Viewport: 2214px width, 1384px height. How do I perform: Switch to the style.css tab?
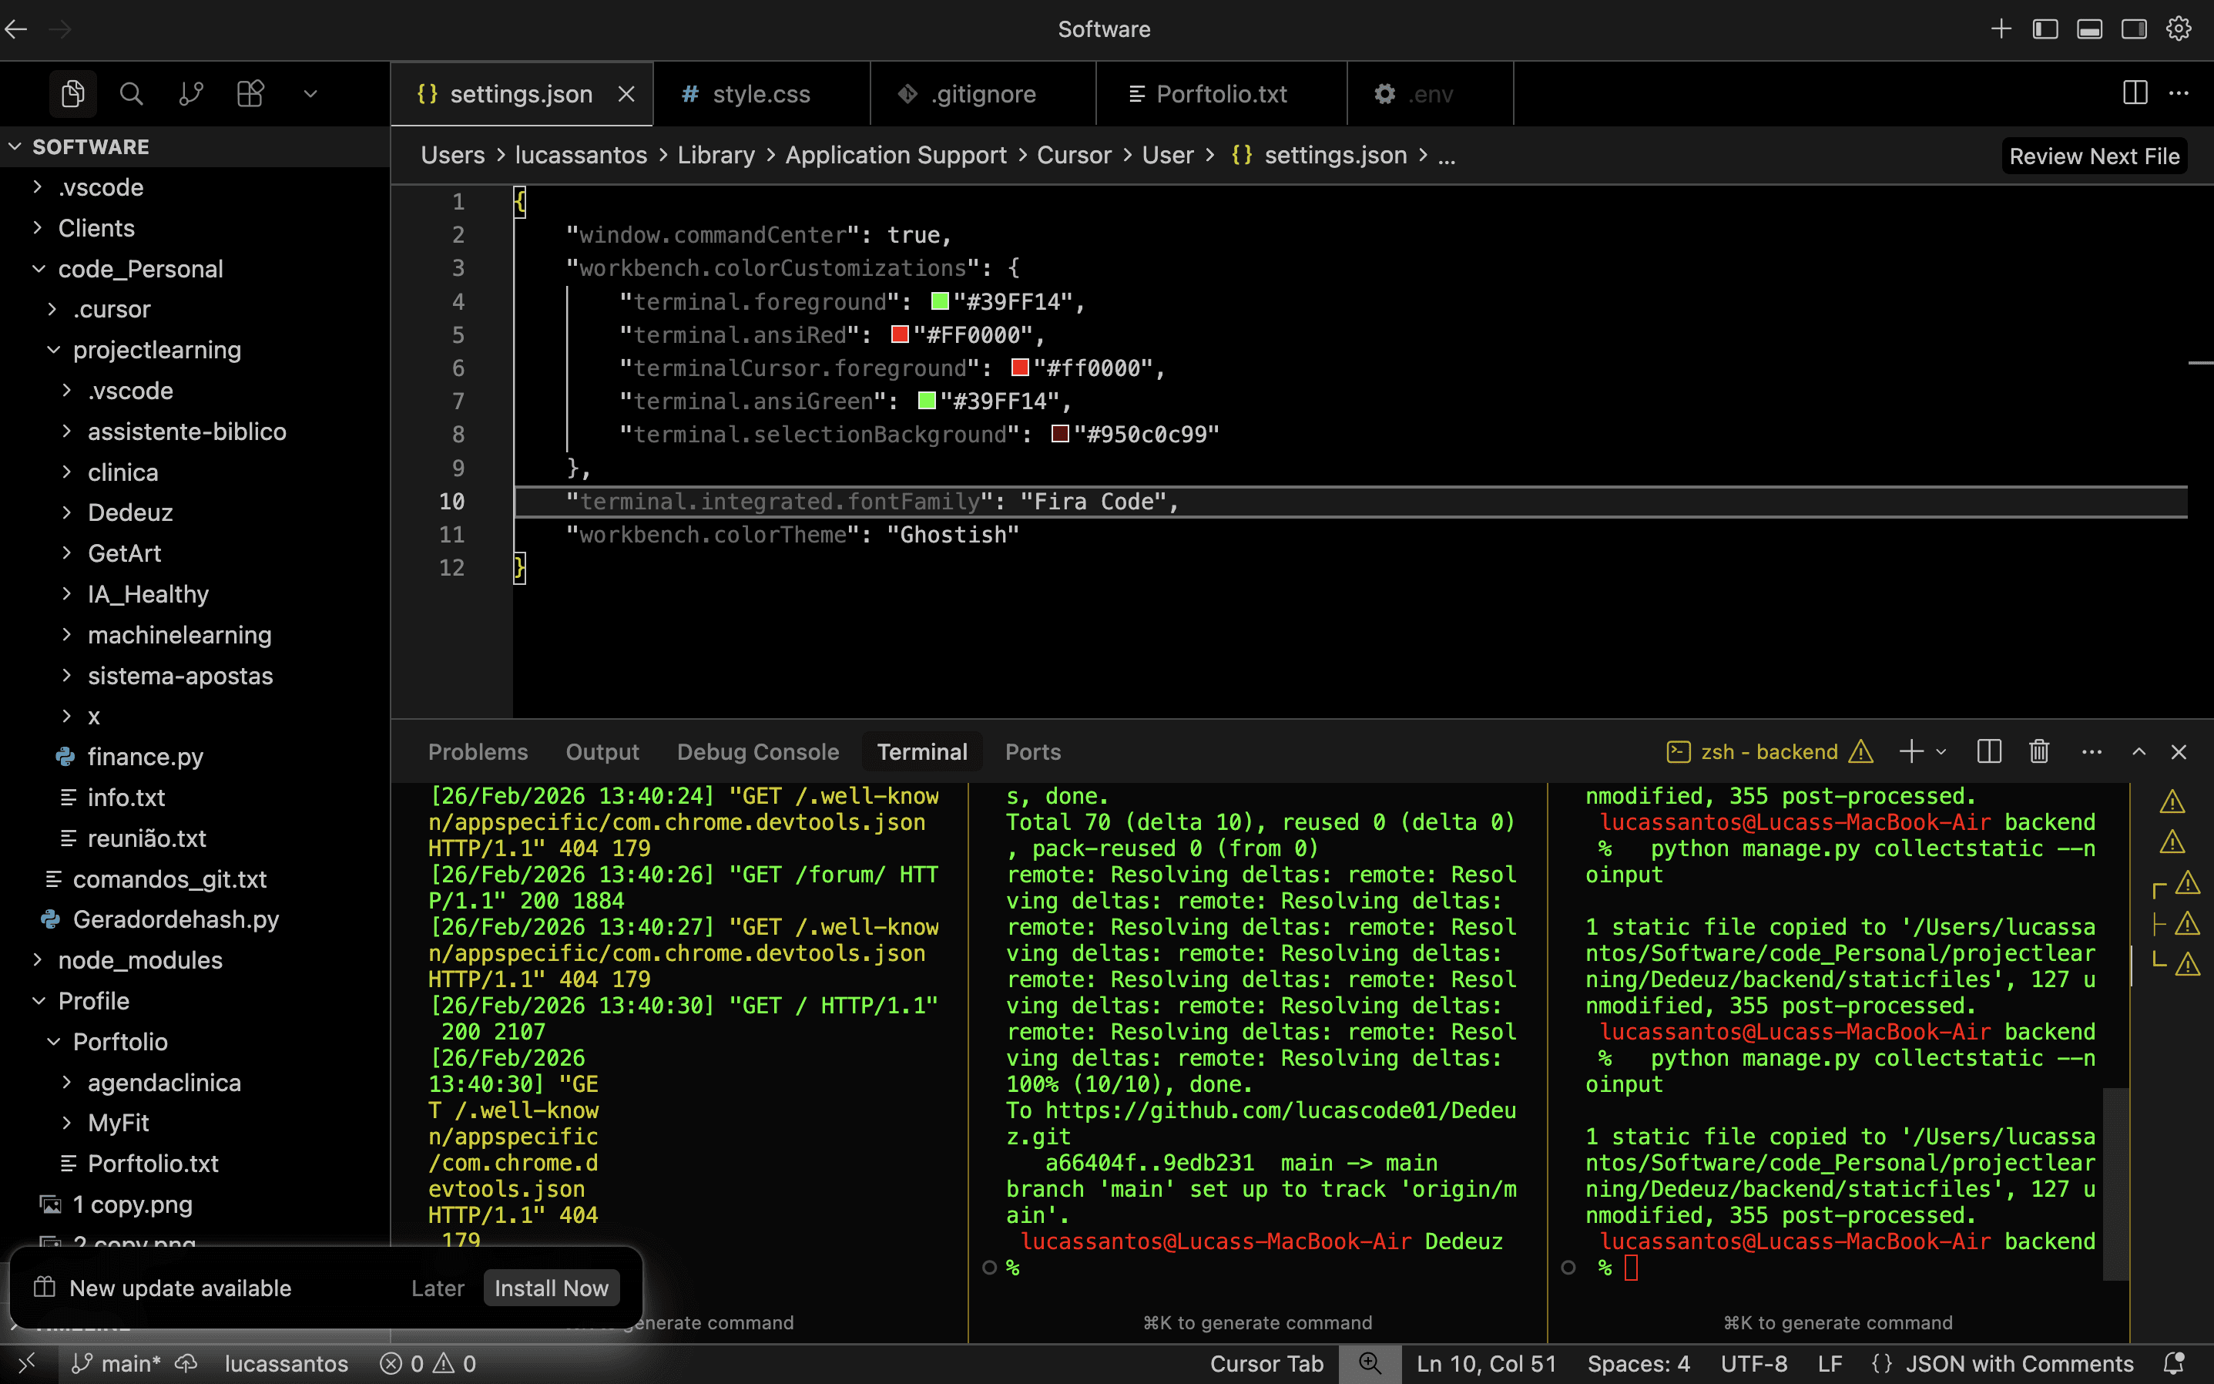tap(760, 93)
